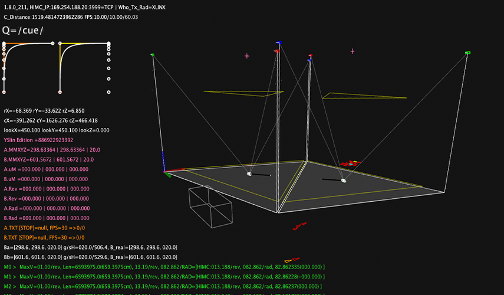Click the red arrow markers below the floor

[x=299, y=226]
